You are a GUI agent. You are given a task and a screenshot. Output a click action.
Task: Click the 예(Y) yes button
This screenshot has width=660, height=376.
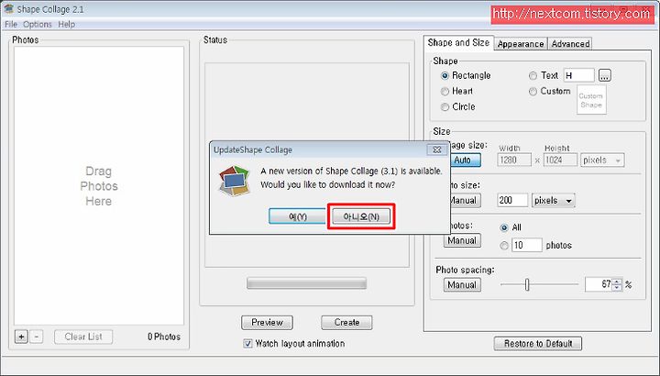[x=298, y=216]
